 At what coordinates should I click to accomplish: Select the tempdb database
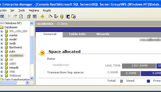[x=14, y=68]
